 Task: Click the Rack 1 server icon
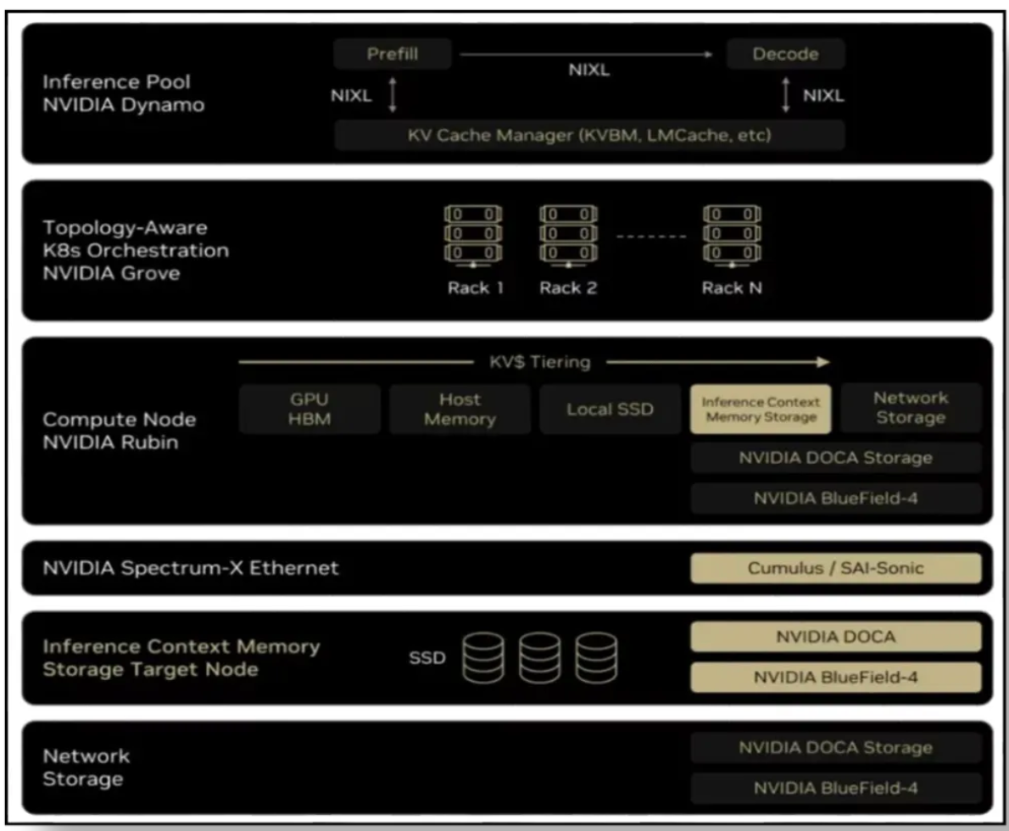473,237
